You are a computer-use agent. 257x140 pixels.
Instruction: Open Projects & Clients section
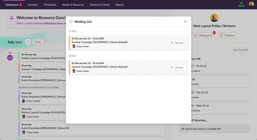pos(100,5)
